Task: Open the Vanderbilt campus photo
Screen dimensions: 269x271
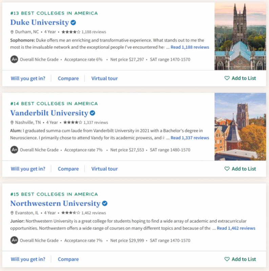Action: click(240, 127)
